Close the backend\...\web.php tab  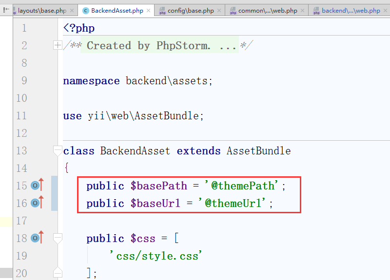click(385, 11)
